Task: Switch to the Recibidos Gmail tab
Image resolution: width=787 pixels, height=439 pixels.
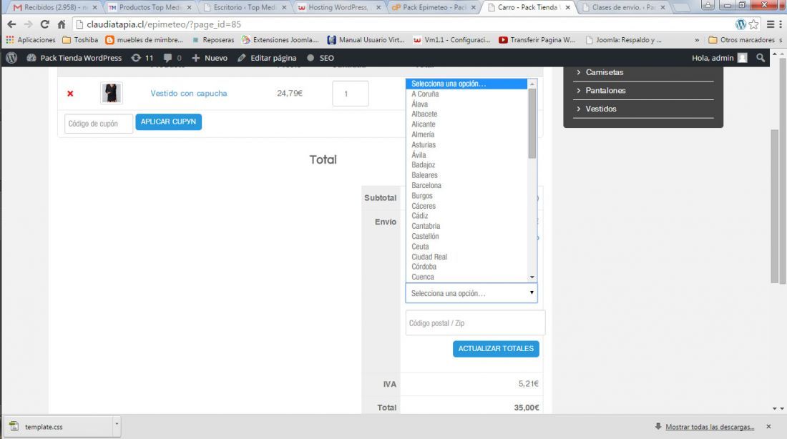Action: (50, 8)
